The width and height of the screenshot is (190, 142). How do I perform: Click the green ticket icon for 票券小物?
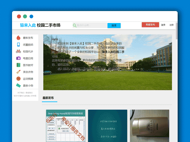coord(18,86)
